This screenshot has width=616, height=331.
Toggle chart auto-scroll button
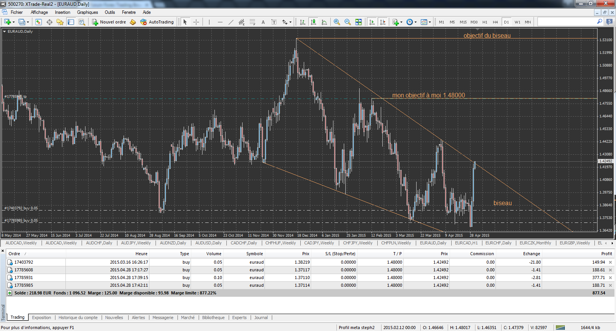coord(372,22)
